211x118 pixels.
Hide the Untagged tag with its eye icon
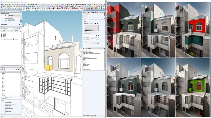coord(2,32)
